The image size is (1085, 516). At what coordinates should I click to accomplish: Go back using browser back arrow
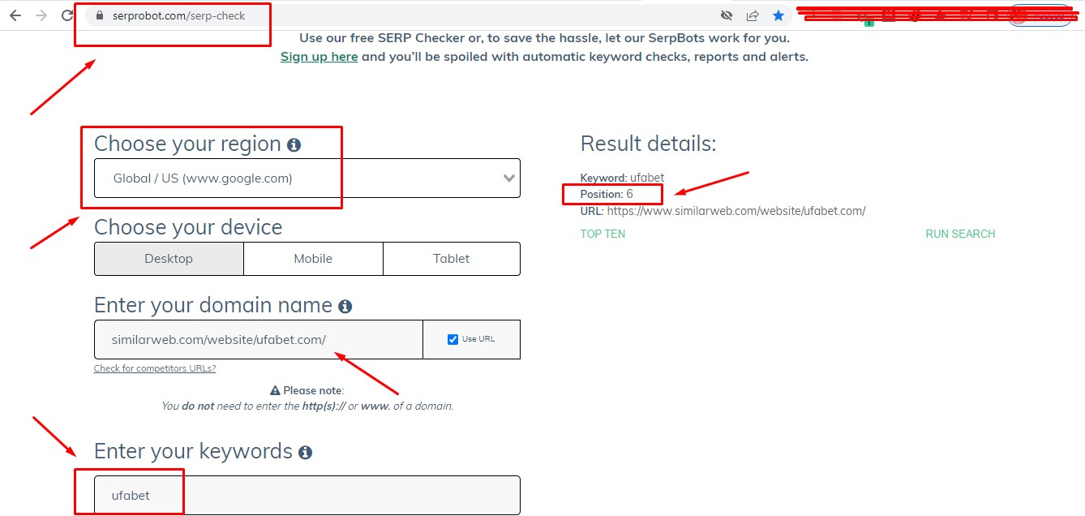click(15, 15)
